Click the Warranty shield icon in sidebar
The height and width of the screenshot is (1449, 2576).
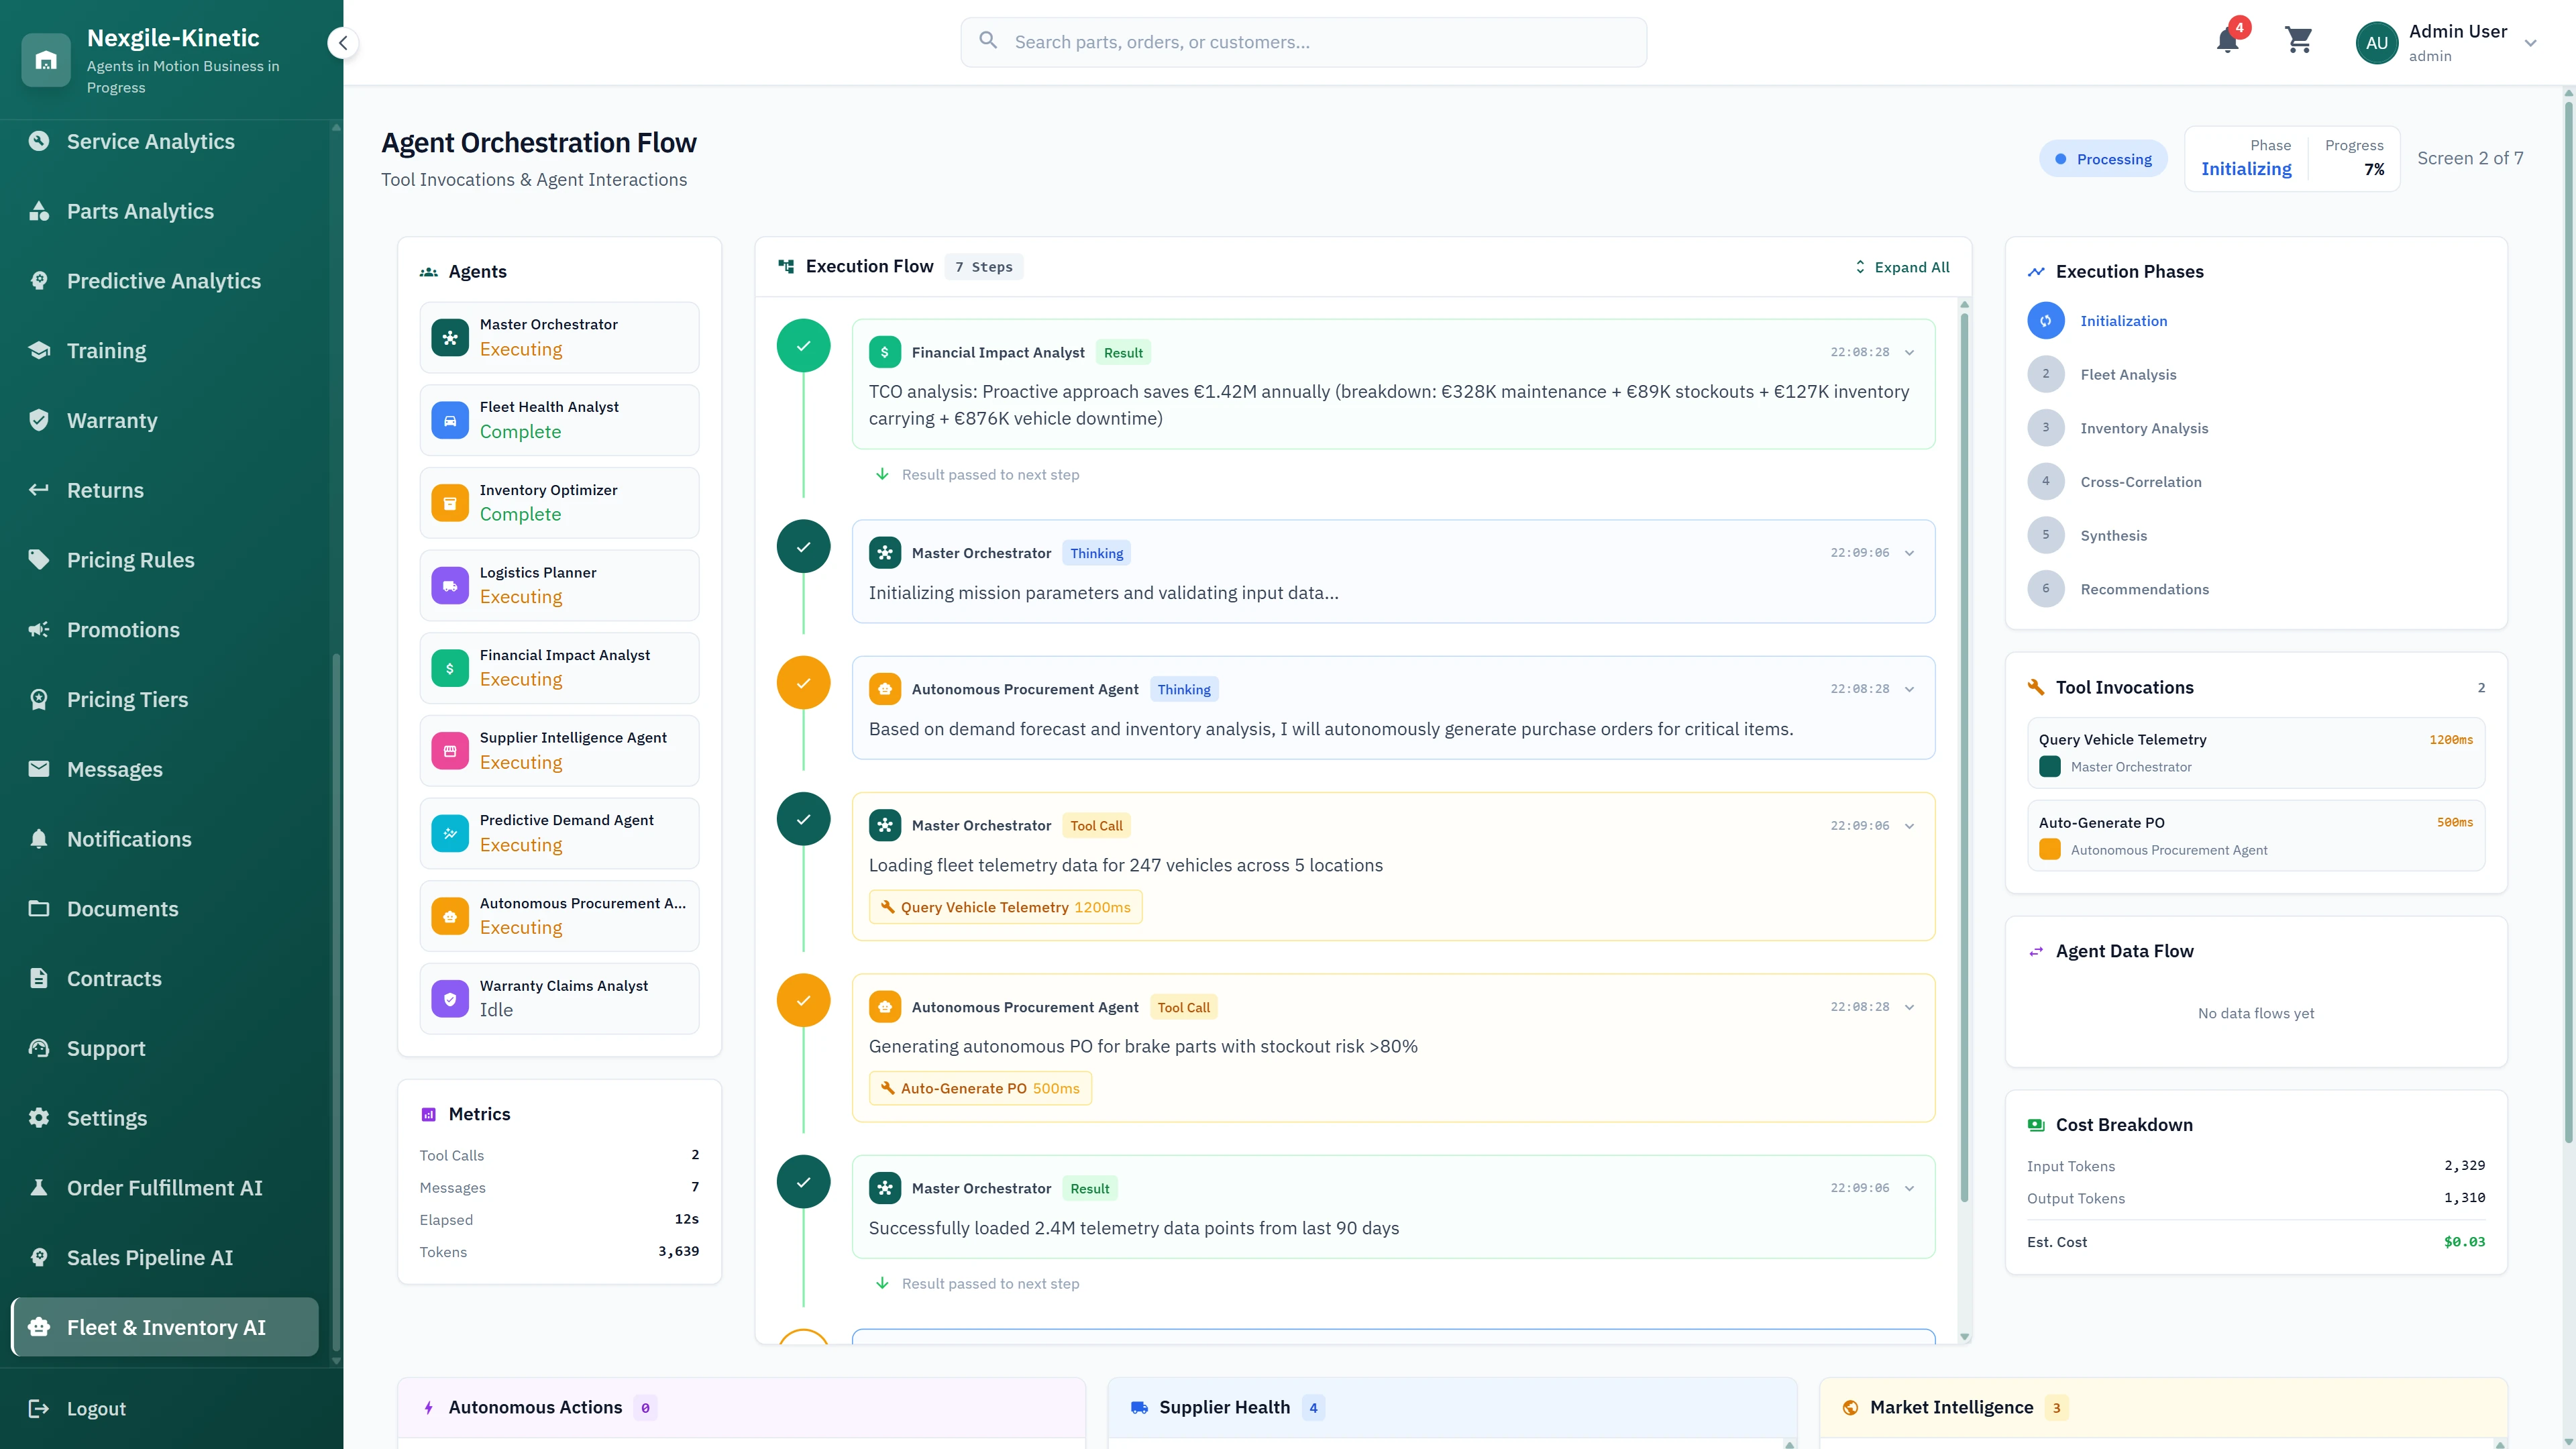(39, 420)
